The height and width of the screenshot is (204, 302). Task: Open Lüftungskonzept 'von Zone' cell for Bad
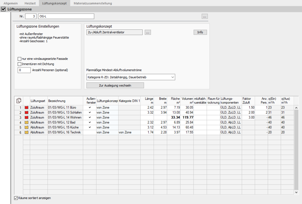(107, 122)
